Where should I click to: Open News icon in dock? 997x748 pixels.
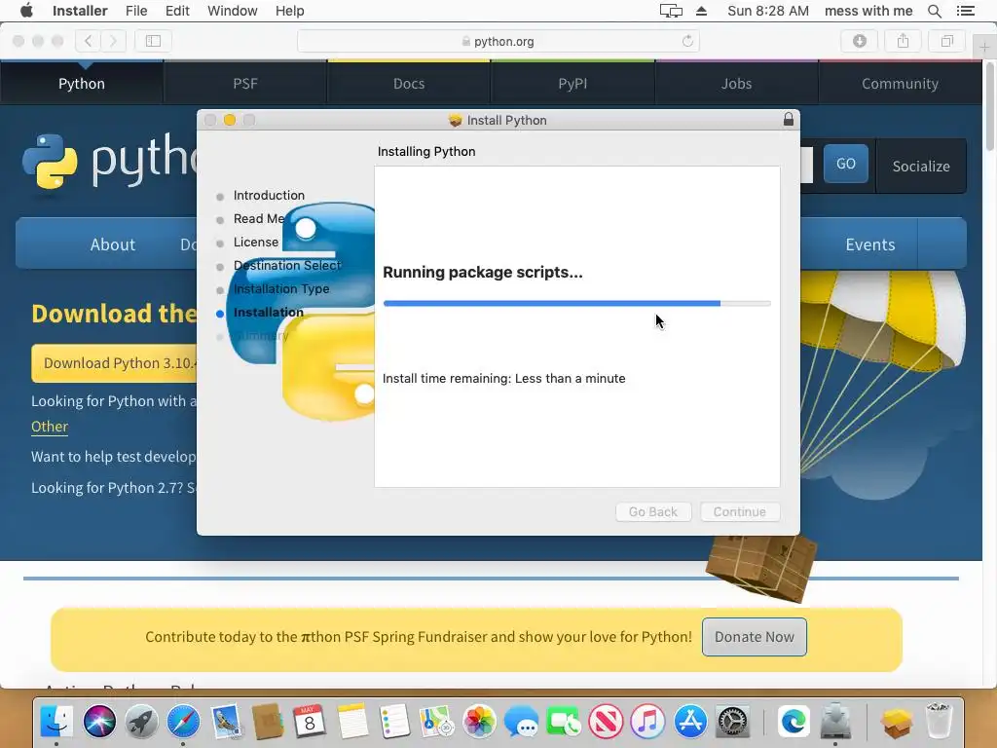click(x=606, y=722)
